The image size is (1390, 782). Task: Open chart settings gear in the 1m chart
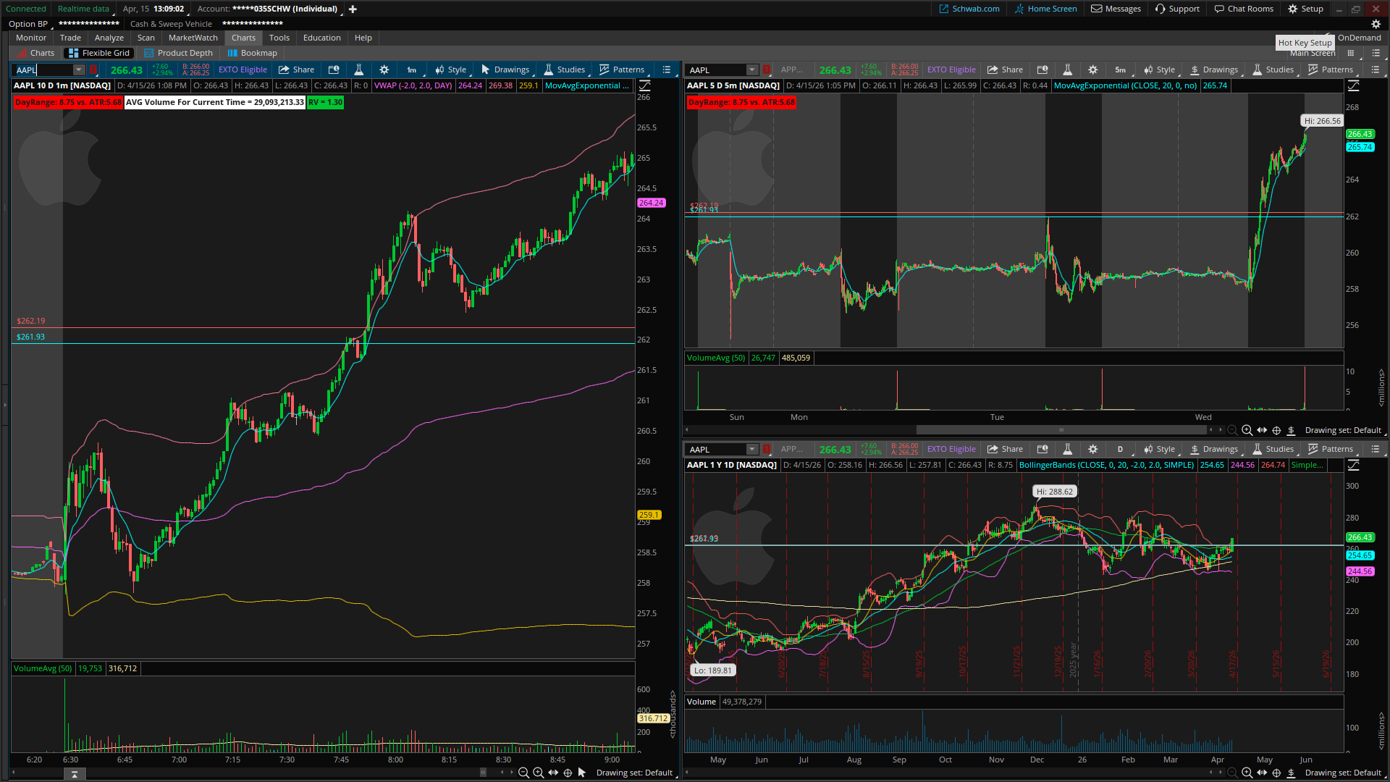384,70
